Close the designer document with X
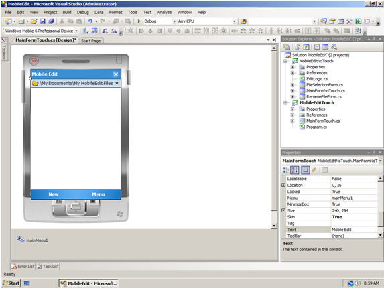This screenshot has height=288, width=384. [x=274, y=40]
